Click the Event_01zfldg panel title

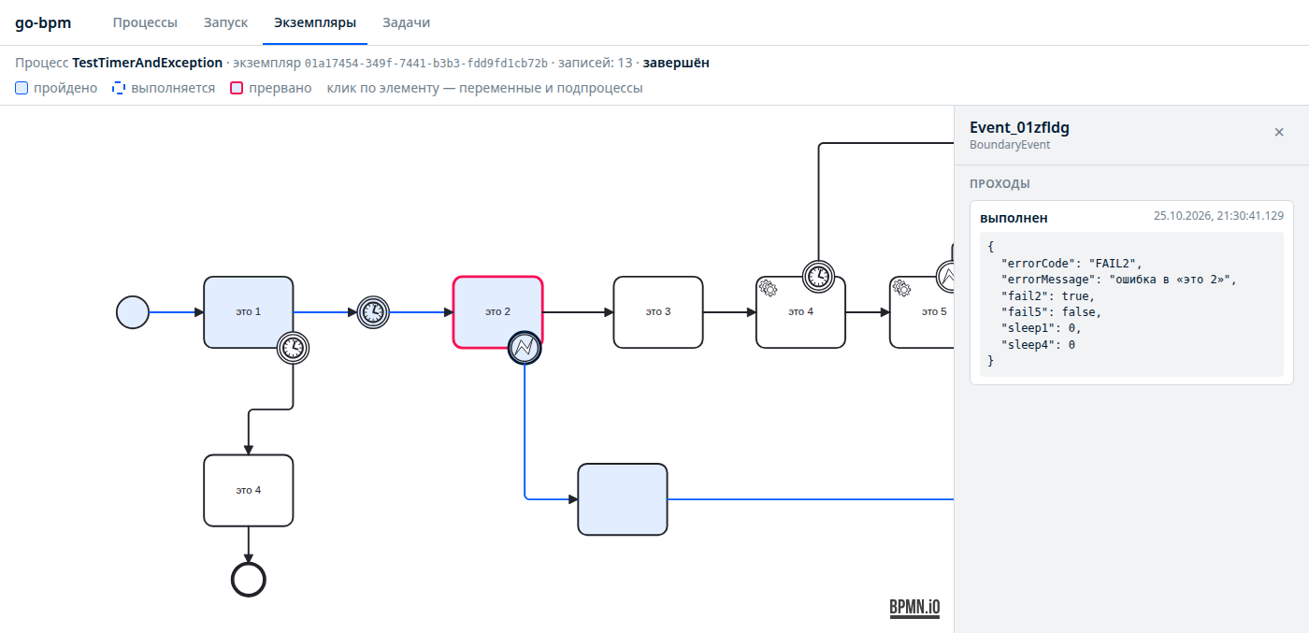point(1019,128)
